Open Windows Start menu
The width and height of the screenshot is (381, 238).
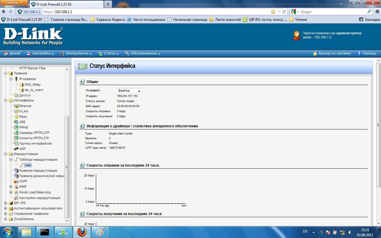(x=7, y=232)
